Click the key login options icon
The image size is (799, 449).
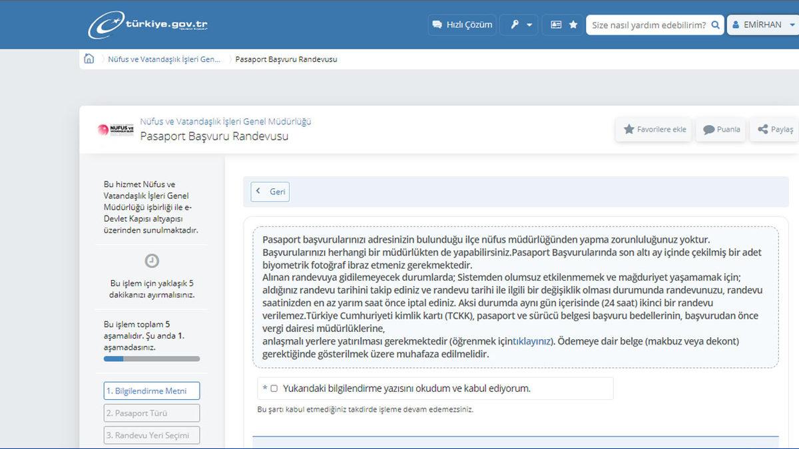[515, 25]
